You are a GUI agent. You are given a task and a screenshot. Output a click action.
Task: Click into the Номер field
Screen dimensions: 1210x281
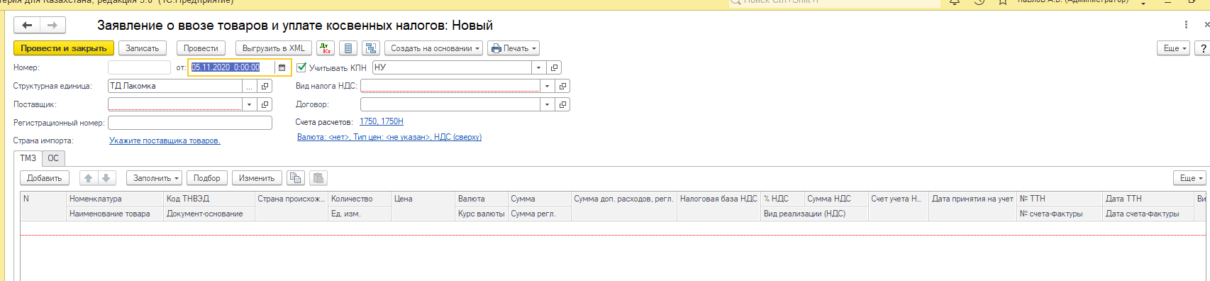(x=139, y=67)
